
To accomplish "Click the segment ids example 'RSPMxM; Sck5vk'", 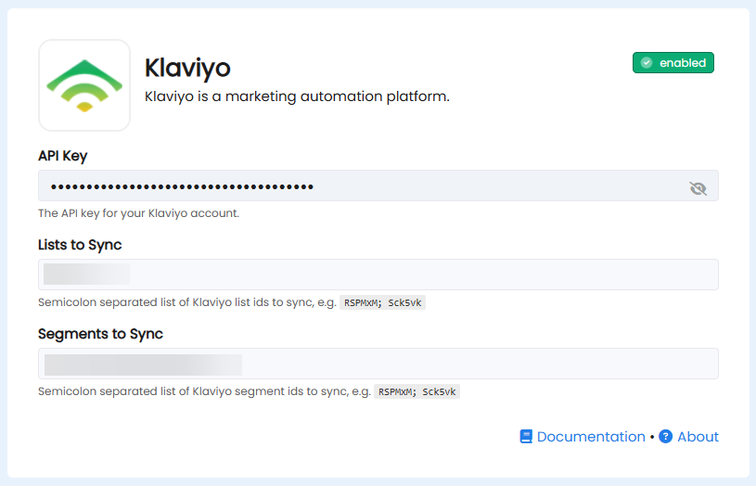I will [416, 391].
